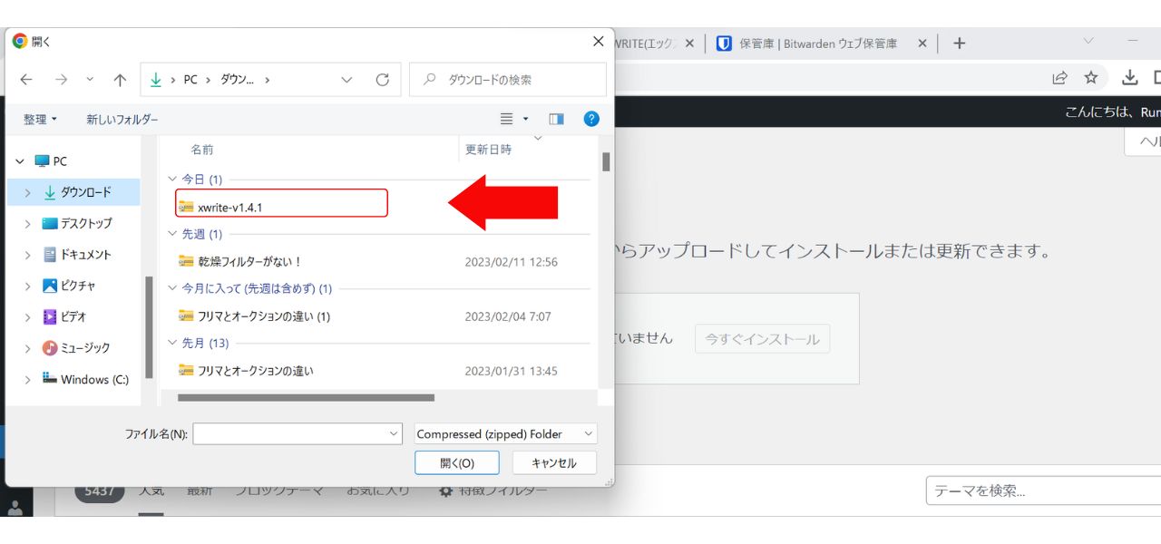Switch to the Bitwarden 保管庫 tab
The image size is (1161, 544).
[x=816, y=43]
